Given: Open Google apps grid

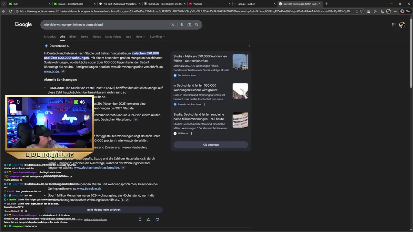Looking at the screenshot, I should click(394, 24).
